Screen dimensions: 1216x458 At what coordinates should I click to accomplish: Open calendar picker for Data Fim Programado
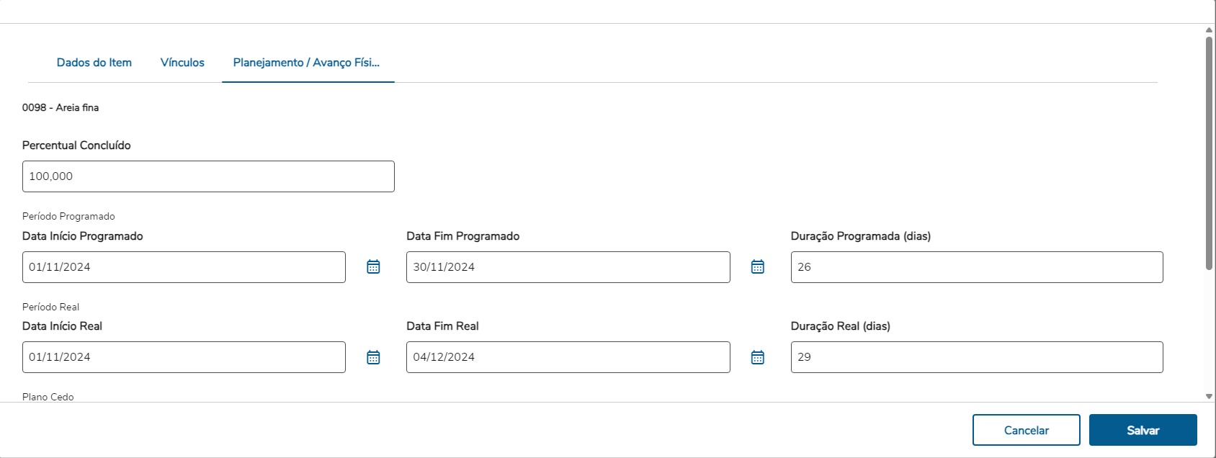[758, 267]
